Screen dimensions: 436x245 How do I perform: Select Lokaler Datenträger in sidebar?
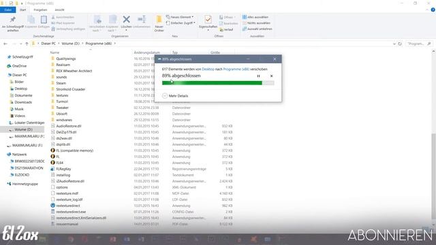[x=27, y=122]
